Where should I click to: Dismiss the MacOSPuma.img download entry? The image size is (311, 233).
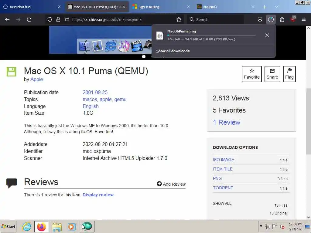267,35
